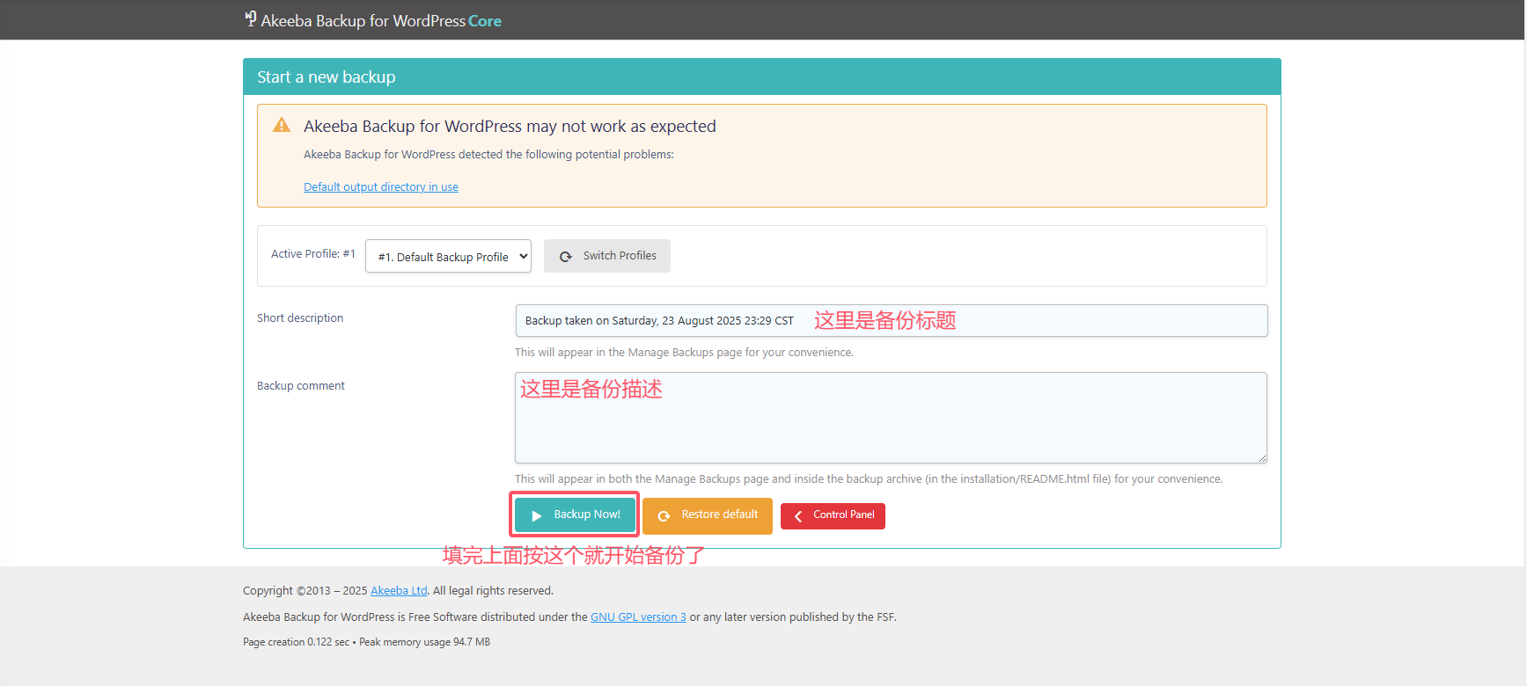
Task: Click the play icon on Backup Now
Action: (537, 515)
